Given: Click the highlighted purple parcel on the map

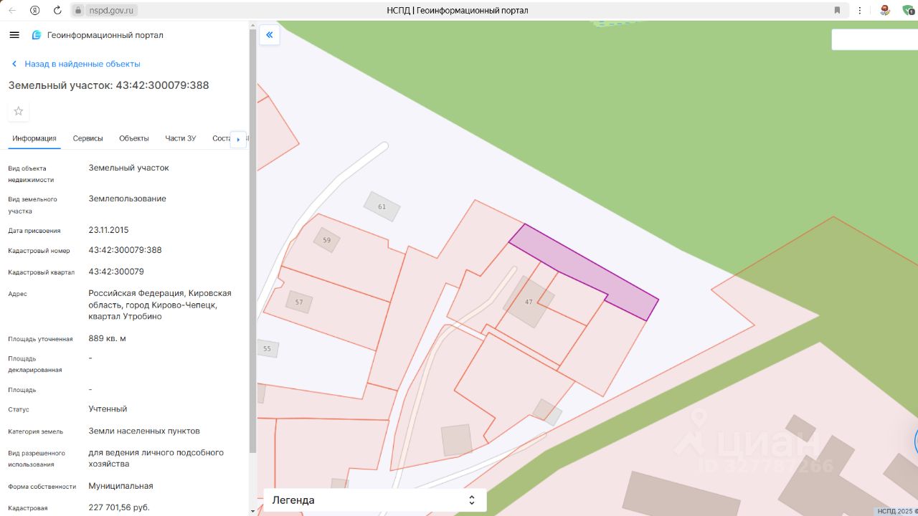Looking at the screenshot, I should click(583, 272).
